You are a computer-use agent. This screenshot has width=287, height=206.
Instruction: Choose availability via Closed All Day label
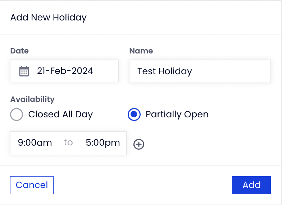click(x=60, y=114)
